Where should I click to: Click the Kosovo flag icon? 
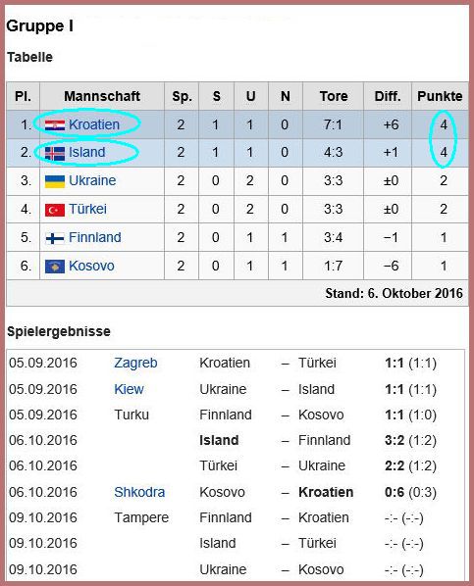click(x=55, y=267)
